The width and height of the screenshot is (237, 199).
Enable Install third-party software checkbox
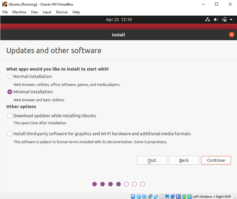[10, 134]
